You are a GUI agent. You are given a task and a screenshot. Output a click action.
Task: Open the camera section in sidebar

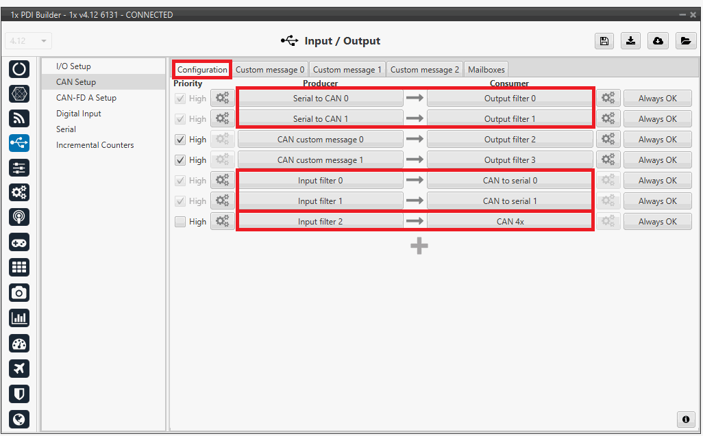tap(19, 293)
